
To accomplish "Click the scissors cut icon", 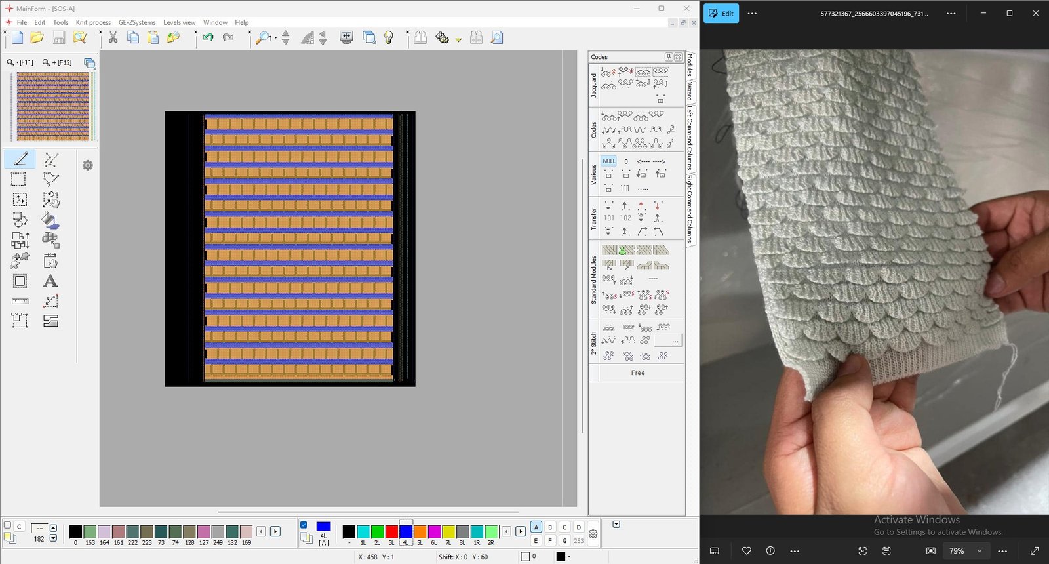I will pos(113,38).
